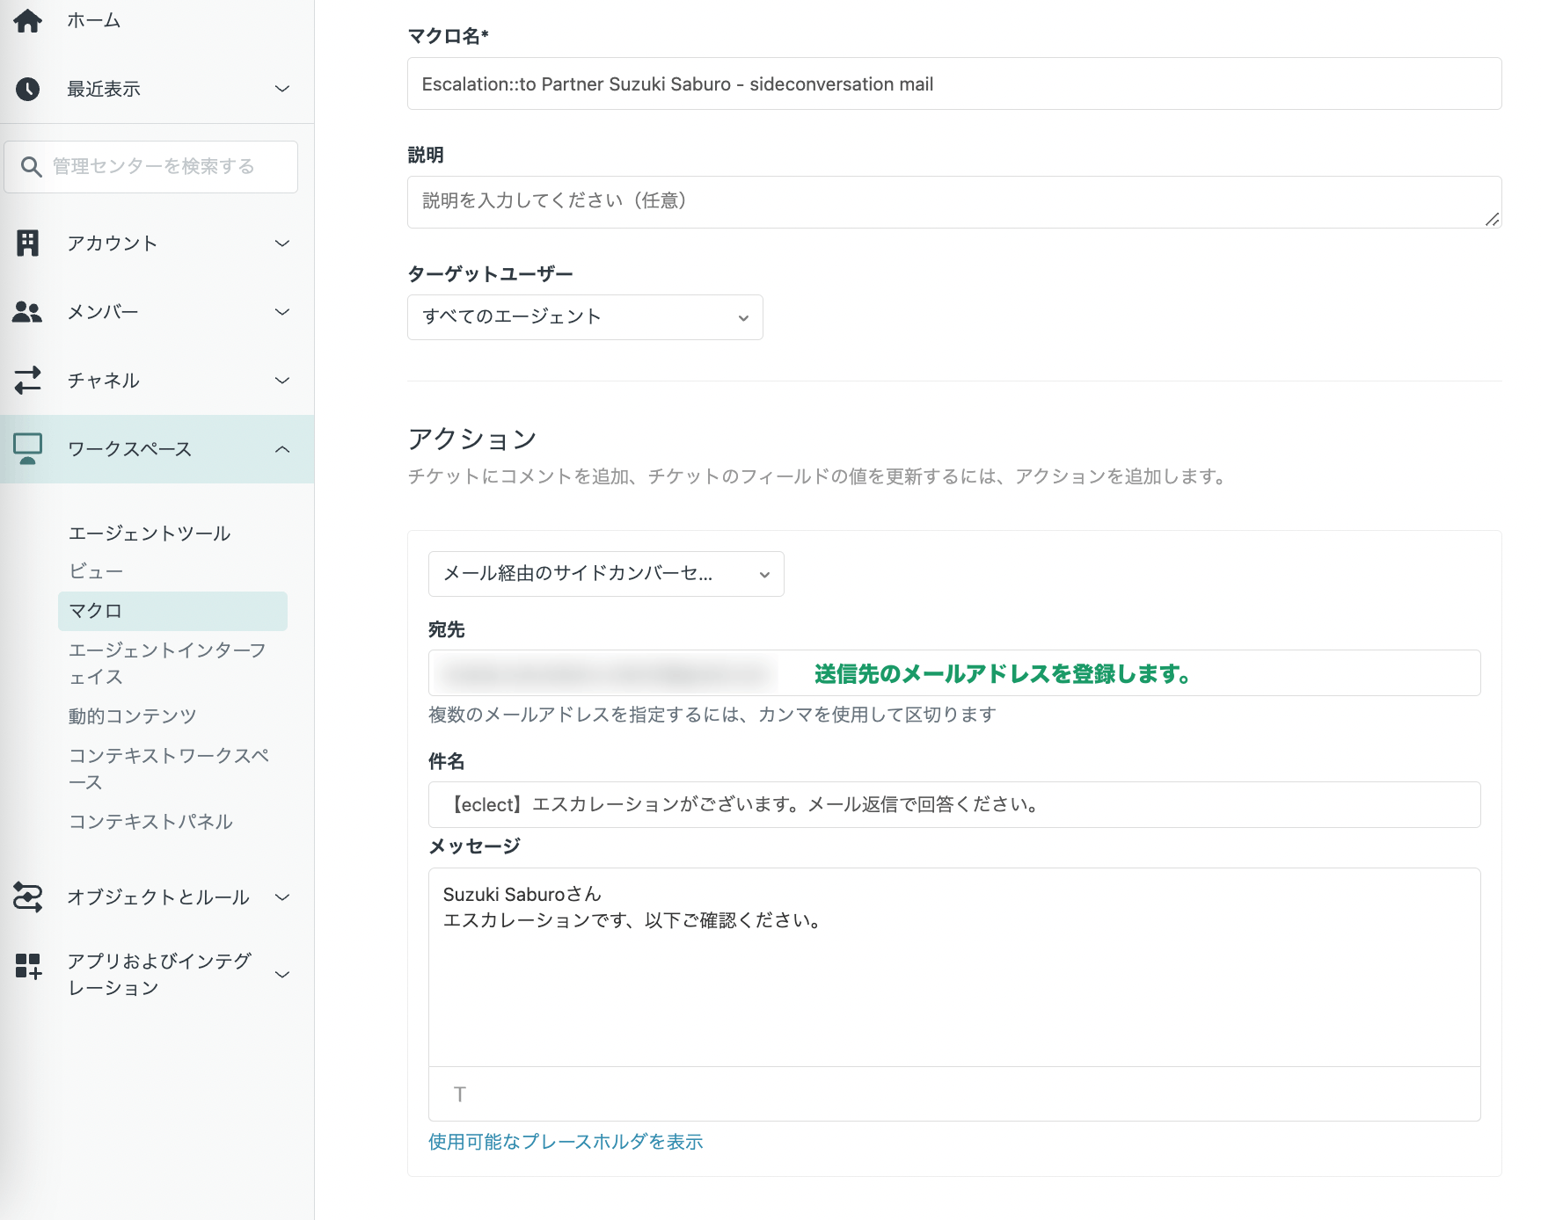Open the ターゲットユーザー dropdown
Viewport: 1541px width, 1220px height.
(585, 317)
